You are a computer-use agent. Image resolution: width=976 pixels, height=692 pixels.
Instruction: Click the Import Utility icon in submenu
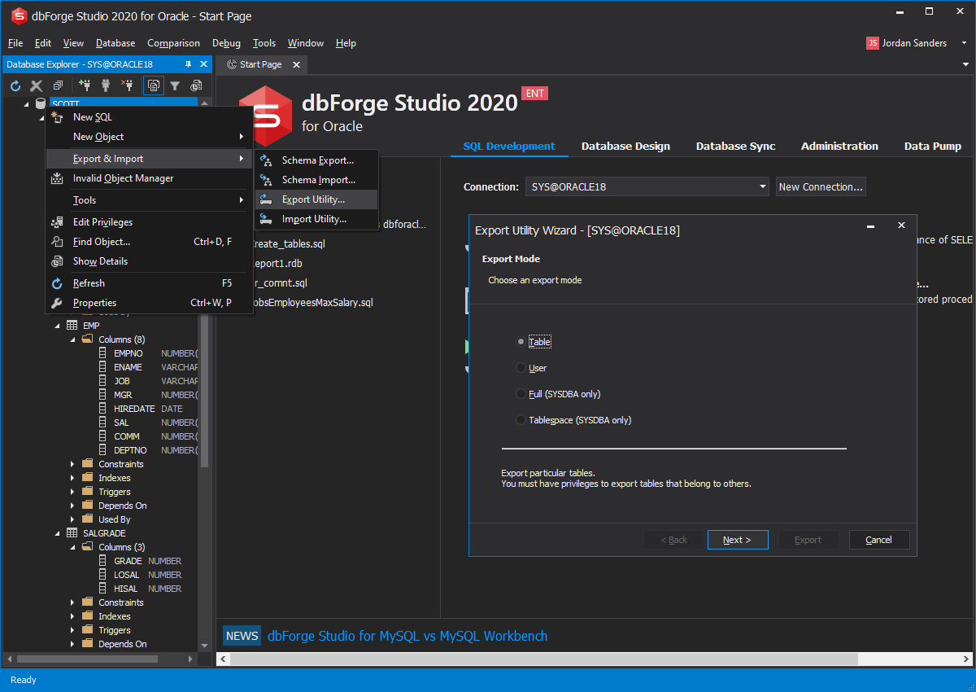click(x=266, y=219)
